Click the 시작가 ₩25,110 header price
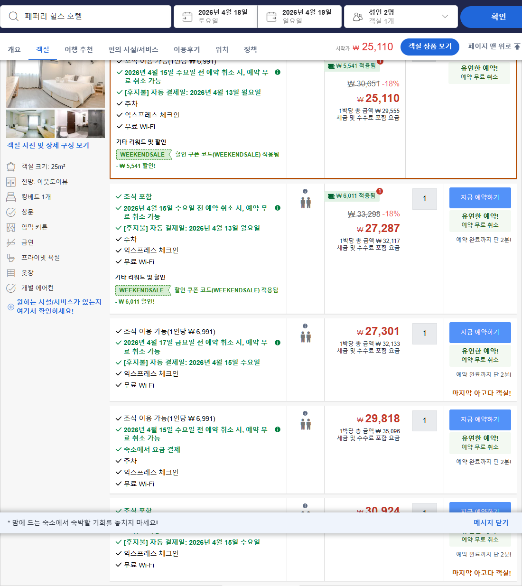522x586 pixels. [x=364, y=47]
